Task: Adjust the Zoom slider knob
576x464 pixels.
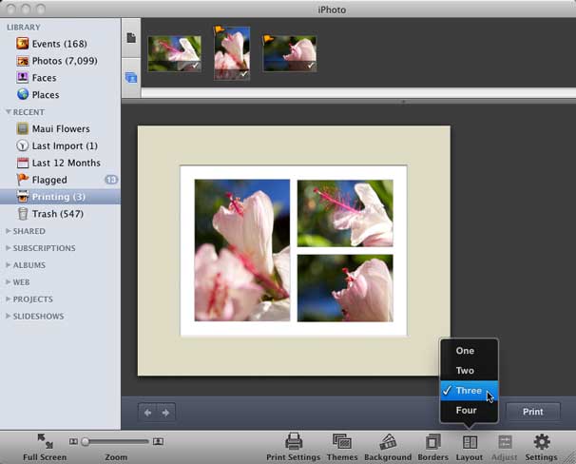Action: pyautogui.click(x=86, y=441)
